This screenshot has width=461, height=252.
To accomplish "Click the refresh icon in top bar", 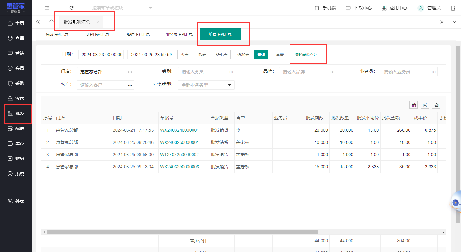I will 72,8.
